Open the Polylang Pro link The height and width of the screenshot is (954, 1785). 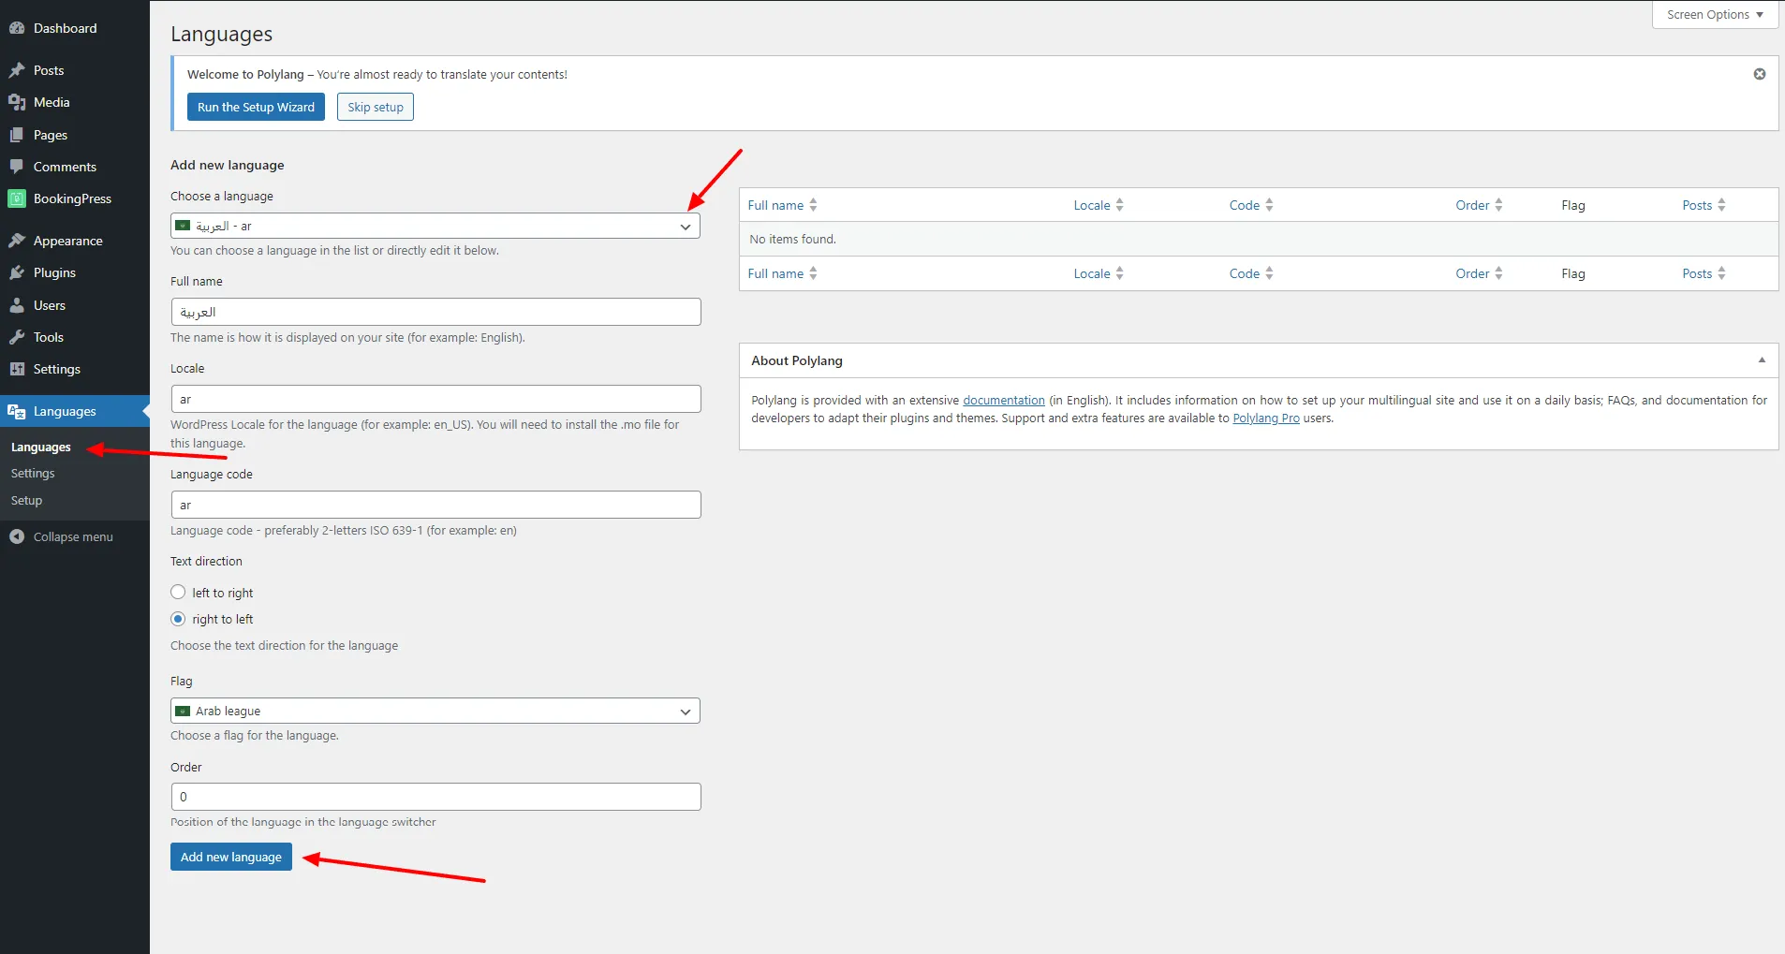tap(1266, 418)
